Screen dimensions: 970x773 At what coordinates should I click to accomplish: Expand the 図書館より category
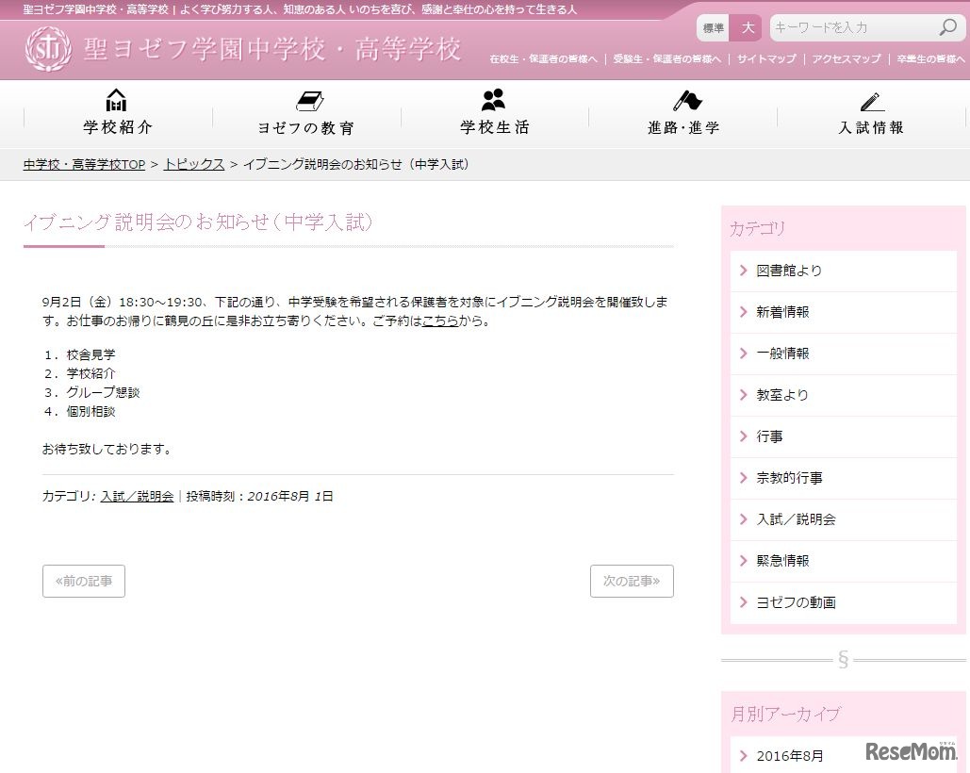click(x=789, y=271)
